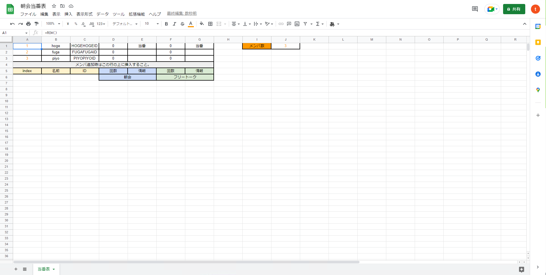Increase decimal places
The image size is (546, 275).
92,24
